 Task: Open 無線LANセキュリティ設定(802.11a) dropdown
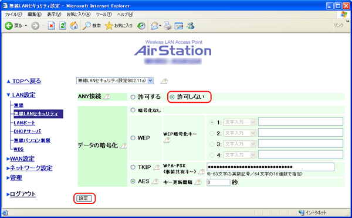(x=115, y=81)
